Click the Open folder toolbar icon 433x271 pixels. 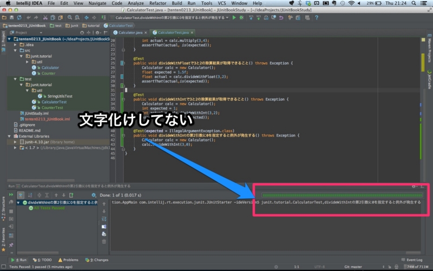(x=4, y=18)
